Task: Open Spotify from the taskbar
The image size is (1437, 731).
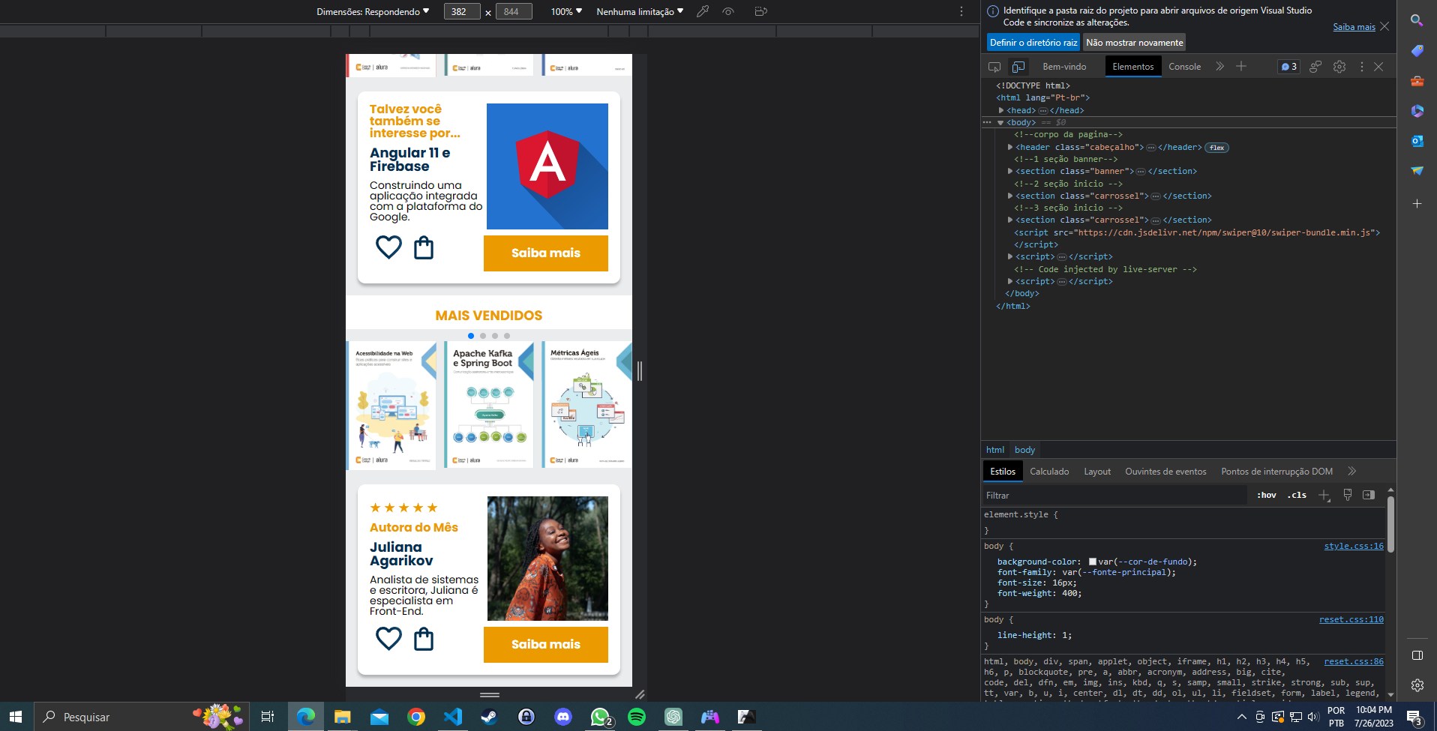Action: point(637,717)
